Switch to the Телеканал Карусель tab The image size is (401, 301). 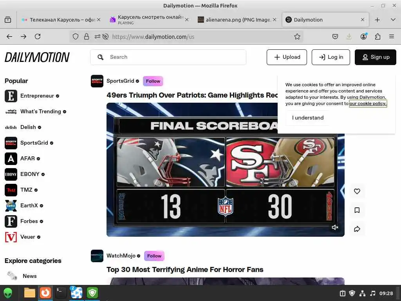pyautogui.click(x=61, y=20)
